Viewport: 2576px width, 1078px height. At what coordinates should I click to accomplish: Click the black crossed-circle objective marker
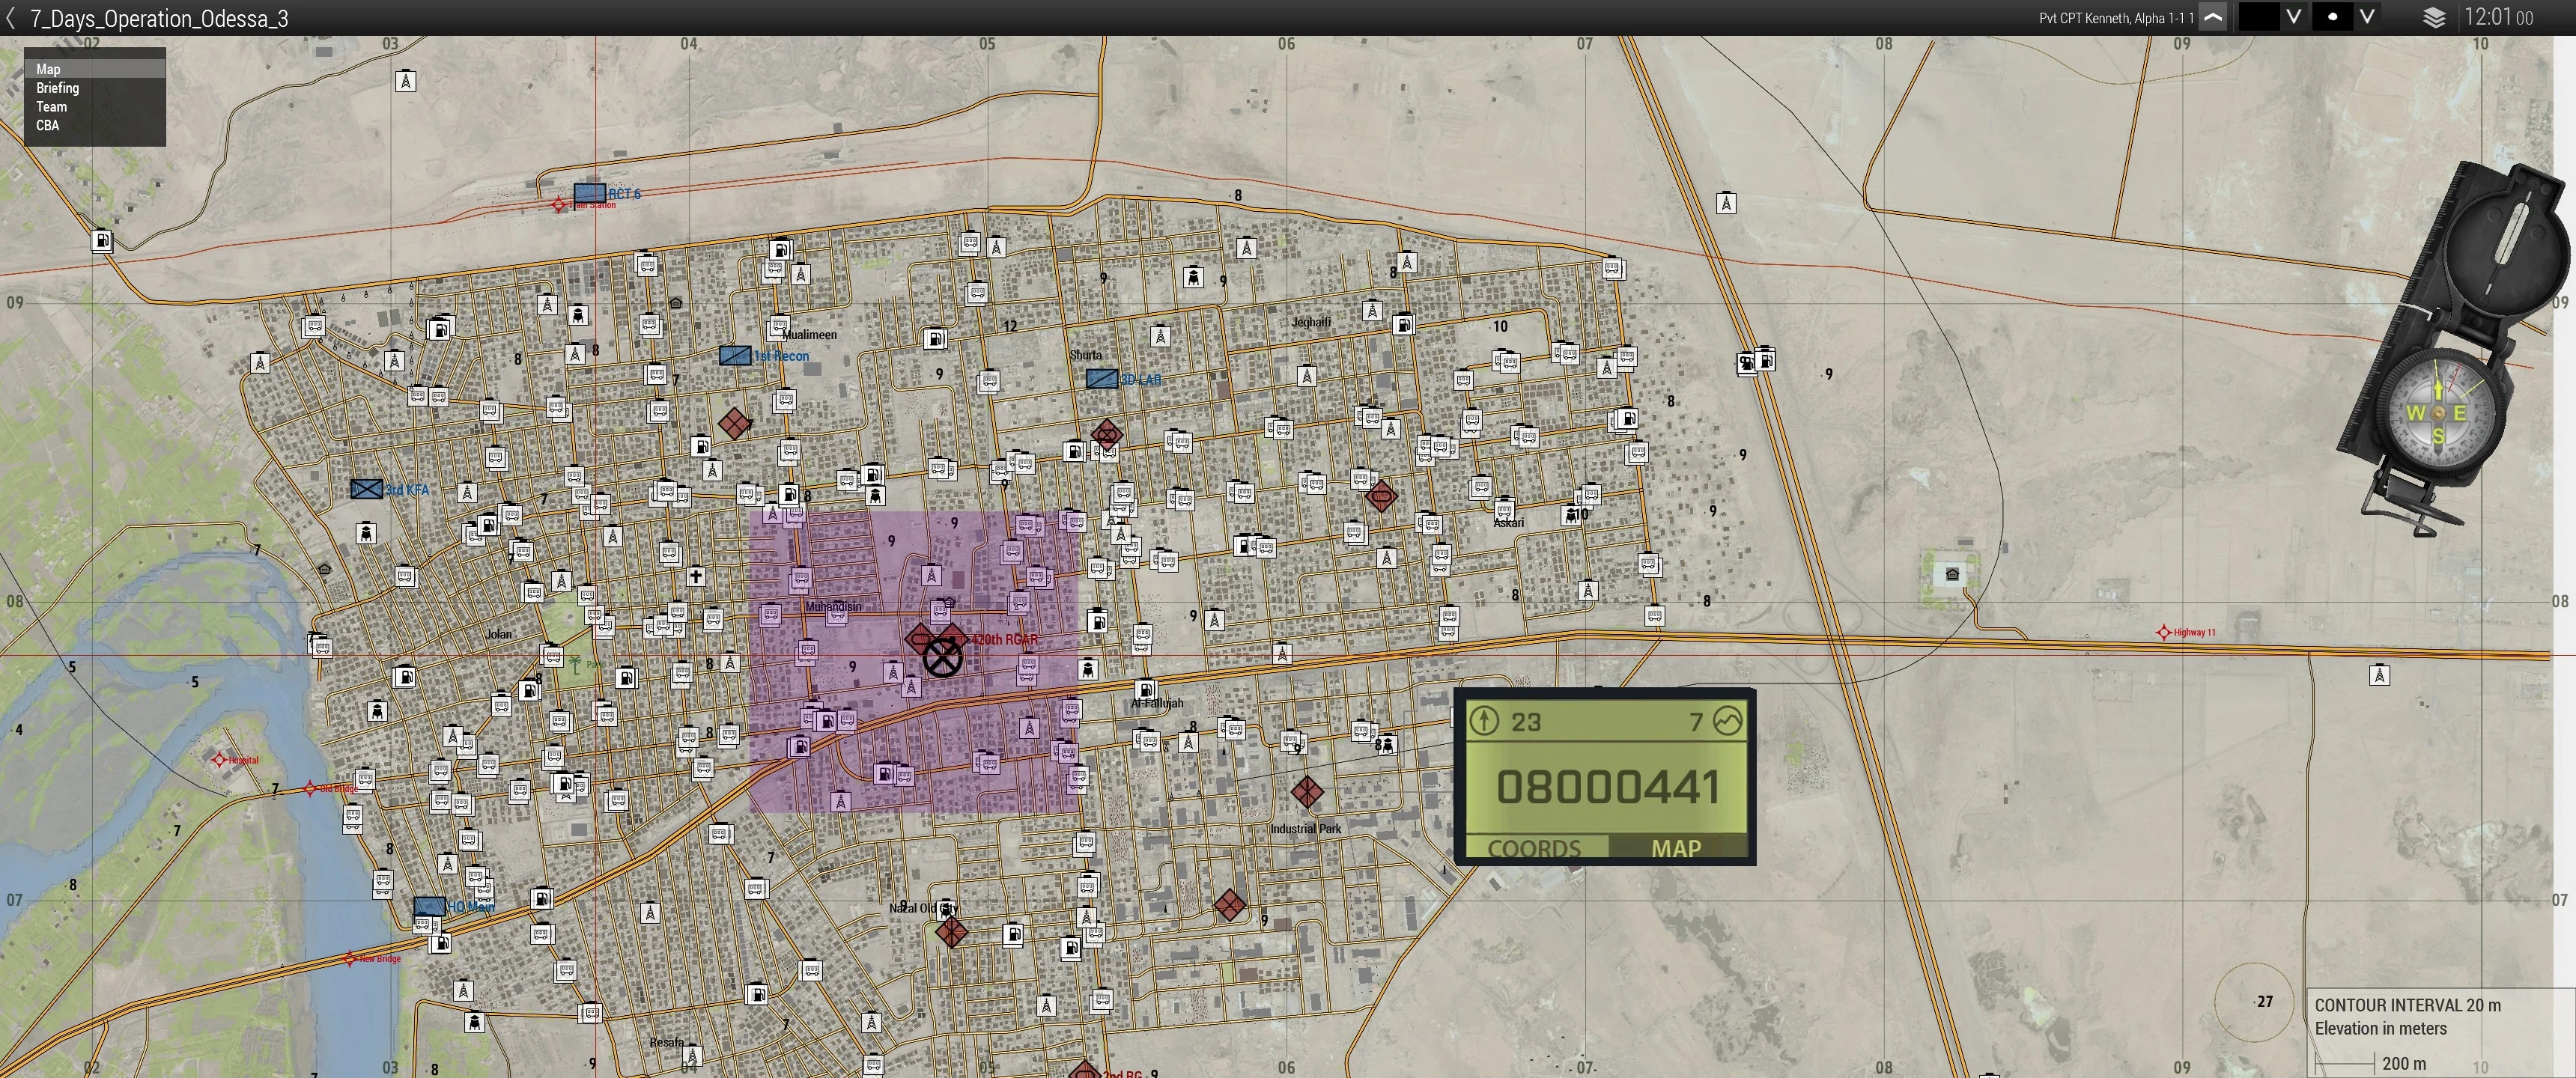pyautogui.click(x=942, y=657)
